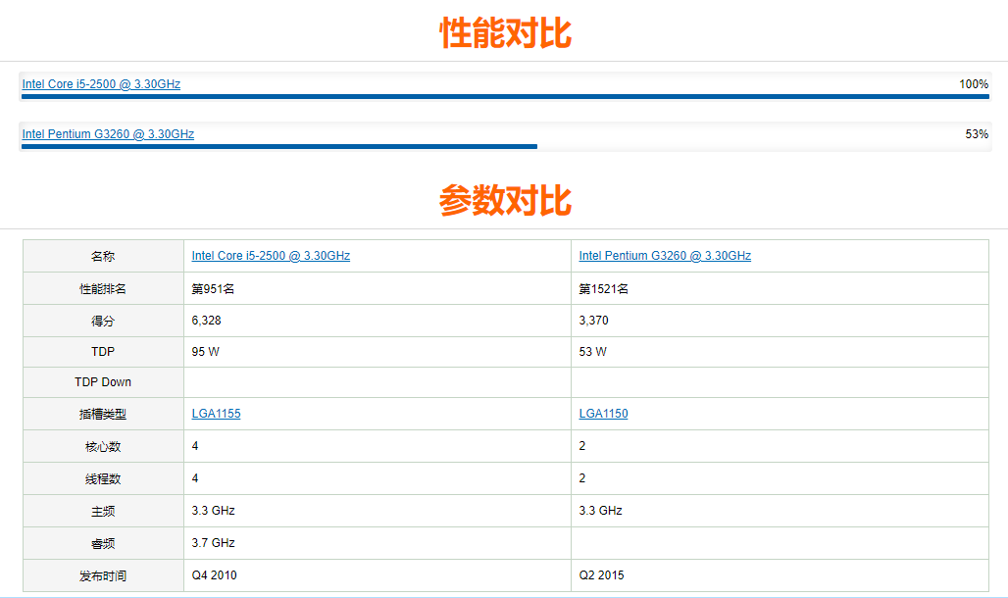
Task: Click the 核心数 row label
Action: click(x=103, y=446)
